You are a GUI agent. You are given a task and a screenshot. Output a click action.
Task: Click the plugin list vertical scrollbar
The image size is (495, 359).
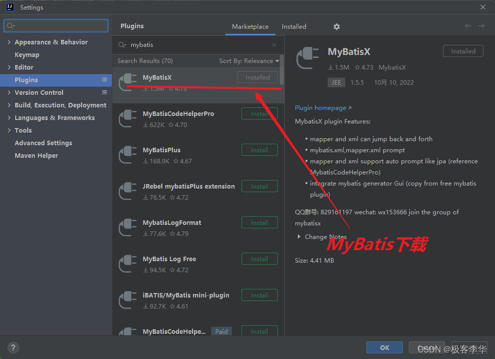[282, 70]
